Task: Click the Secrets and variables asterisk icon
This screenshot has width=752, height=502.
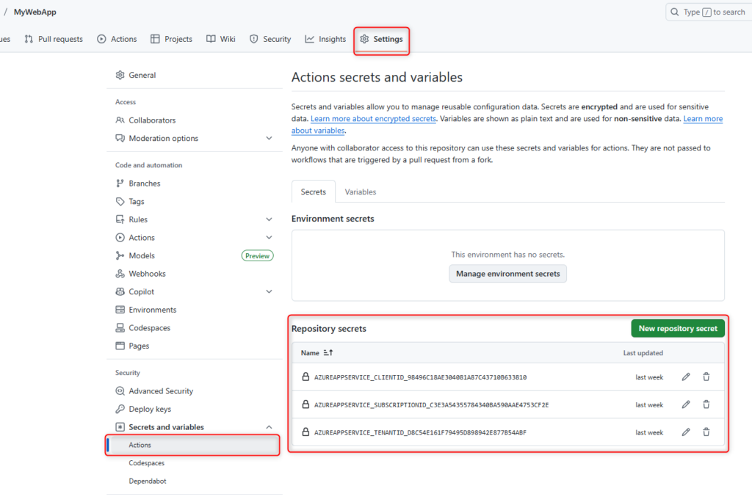Action: (x=120, y=426)
